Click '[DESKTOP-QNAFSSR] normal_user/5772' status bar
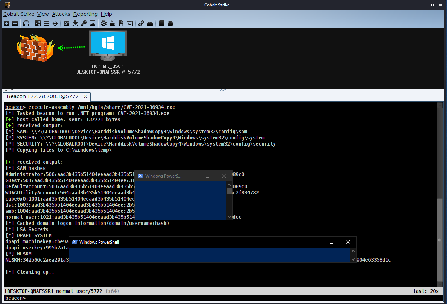This screenshot has width=447, height=304. point(53,291)
